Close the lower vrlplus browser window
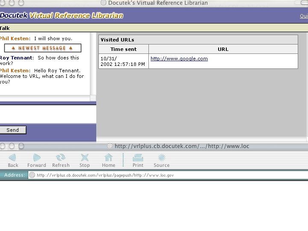The height and width of the screenshot is (231, 308). [3, 146]
